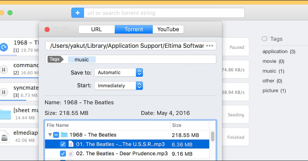The height and width of the screenshot is (161, 308).
Task: Click the mp3 icon of 01. The Beatles track
Action: [71, 144]
